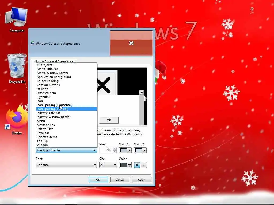274x205 pixels.
Task: Close the Window Color and Appearance dialog
Action: pyautogui.click(x=131, y=43)
